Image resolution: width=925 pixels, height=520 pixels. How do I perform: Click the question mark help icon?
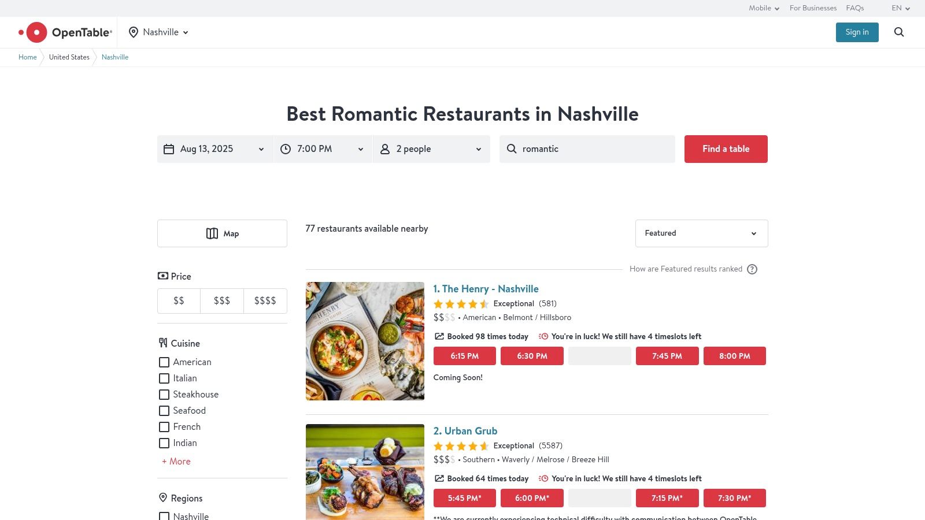[752, 269]
